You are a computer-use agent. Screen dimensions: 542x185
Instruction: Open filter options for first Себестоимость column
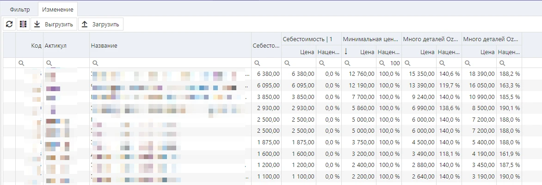tap(257, 63)
